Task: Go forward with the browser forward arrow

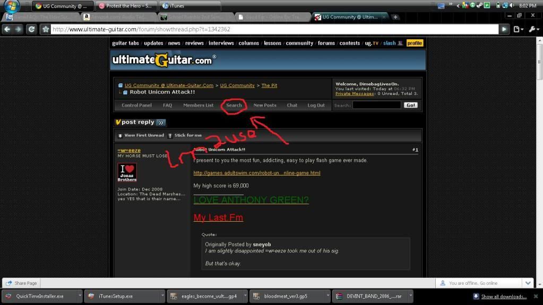Action: 19,29
